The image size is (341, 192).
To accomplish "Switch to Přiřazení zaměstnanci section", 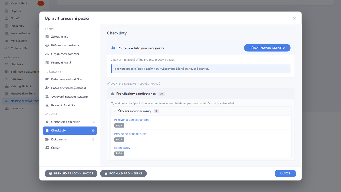I will (70, 45).
